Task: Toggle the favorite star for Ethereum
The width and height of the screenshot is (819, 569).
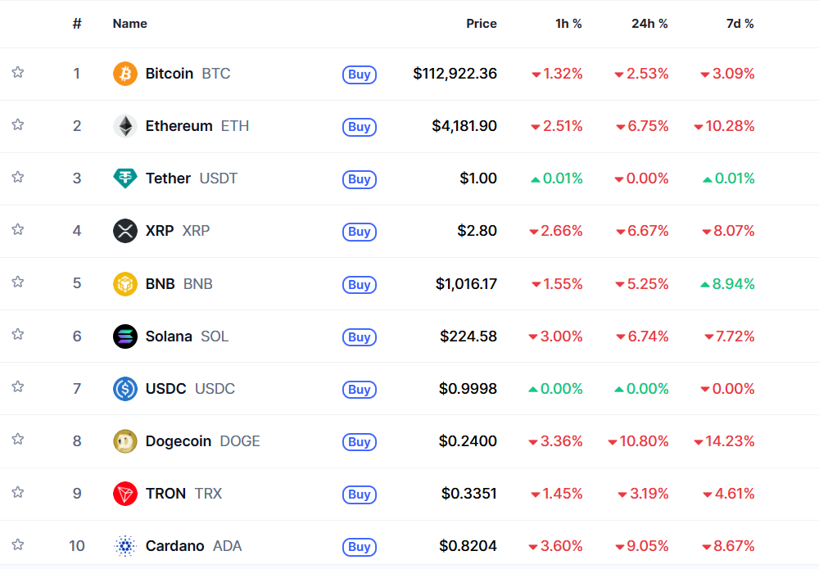Action: 17,124
